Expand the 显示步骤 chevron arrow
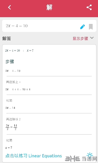The height and width of the screenshot is (163, 98). tap(92, 38)
